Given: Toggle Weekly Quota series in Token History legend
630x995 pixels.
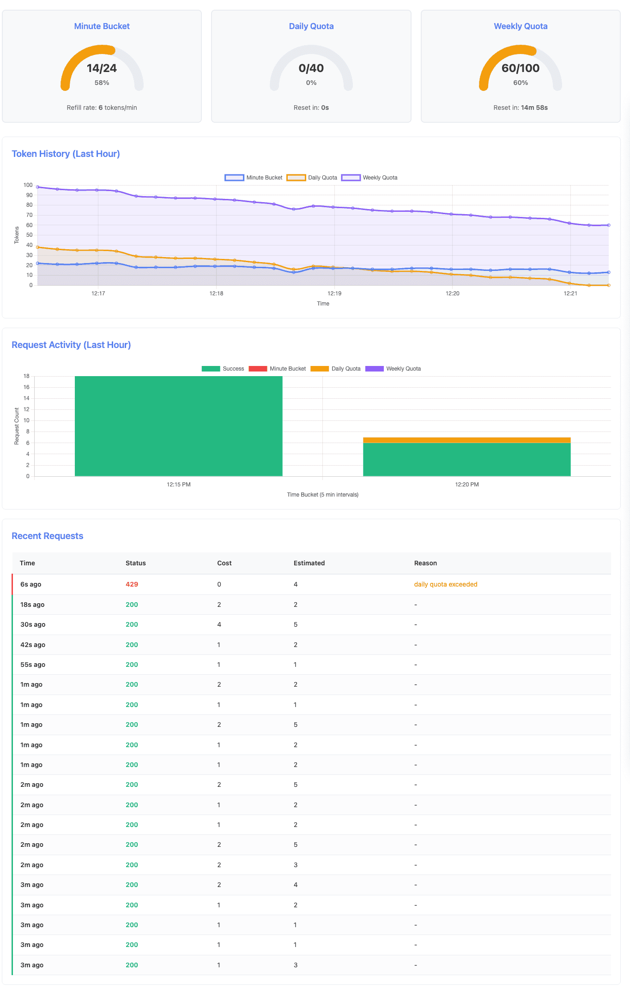Looking at the screenshot, I should click(369, 178).
